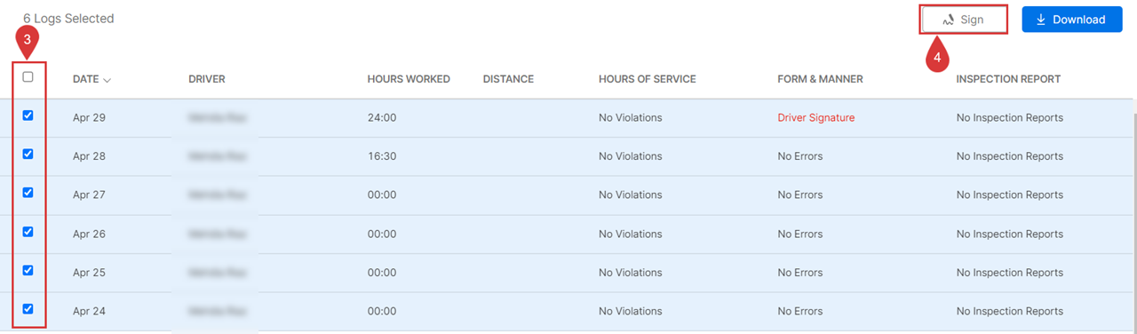Click the HOURS OF SERVICE column header
Viewport: 1137px width, 334px height.
[x=648, y=79]
